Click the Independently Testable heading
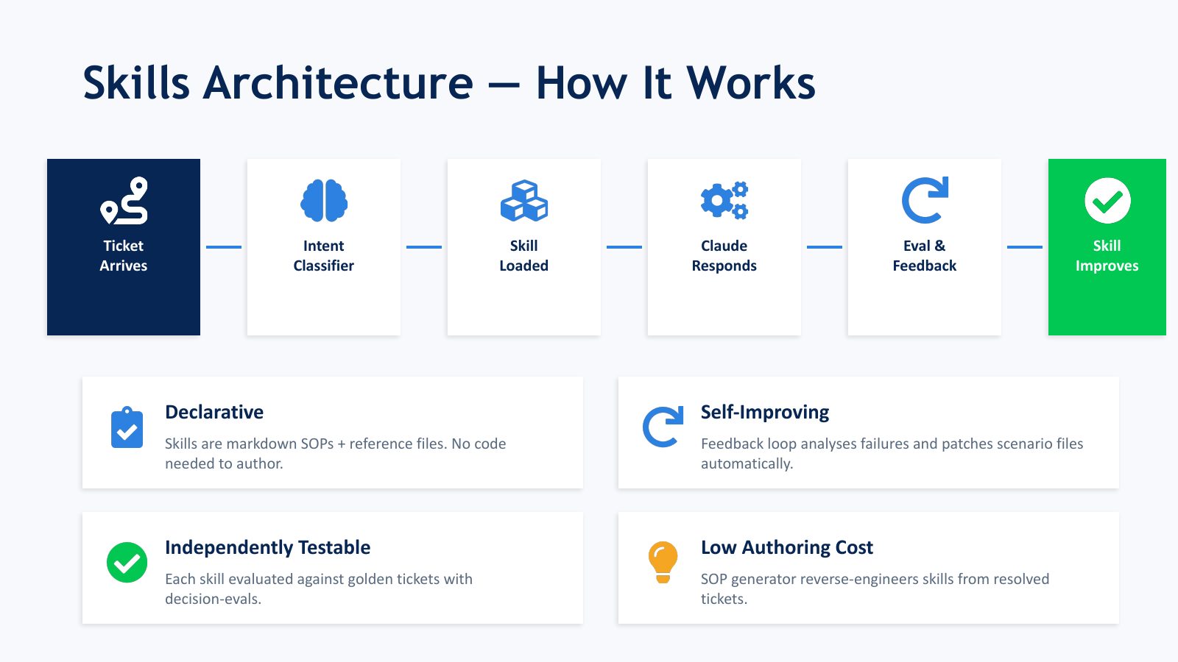Screen dimensions: 1178x662 pyautogui.click(x=267, y=547)
